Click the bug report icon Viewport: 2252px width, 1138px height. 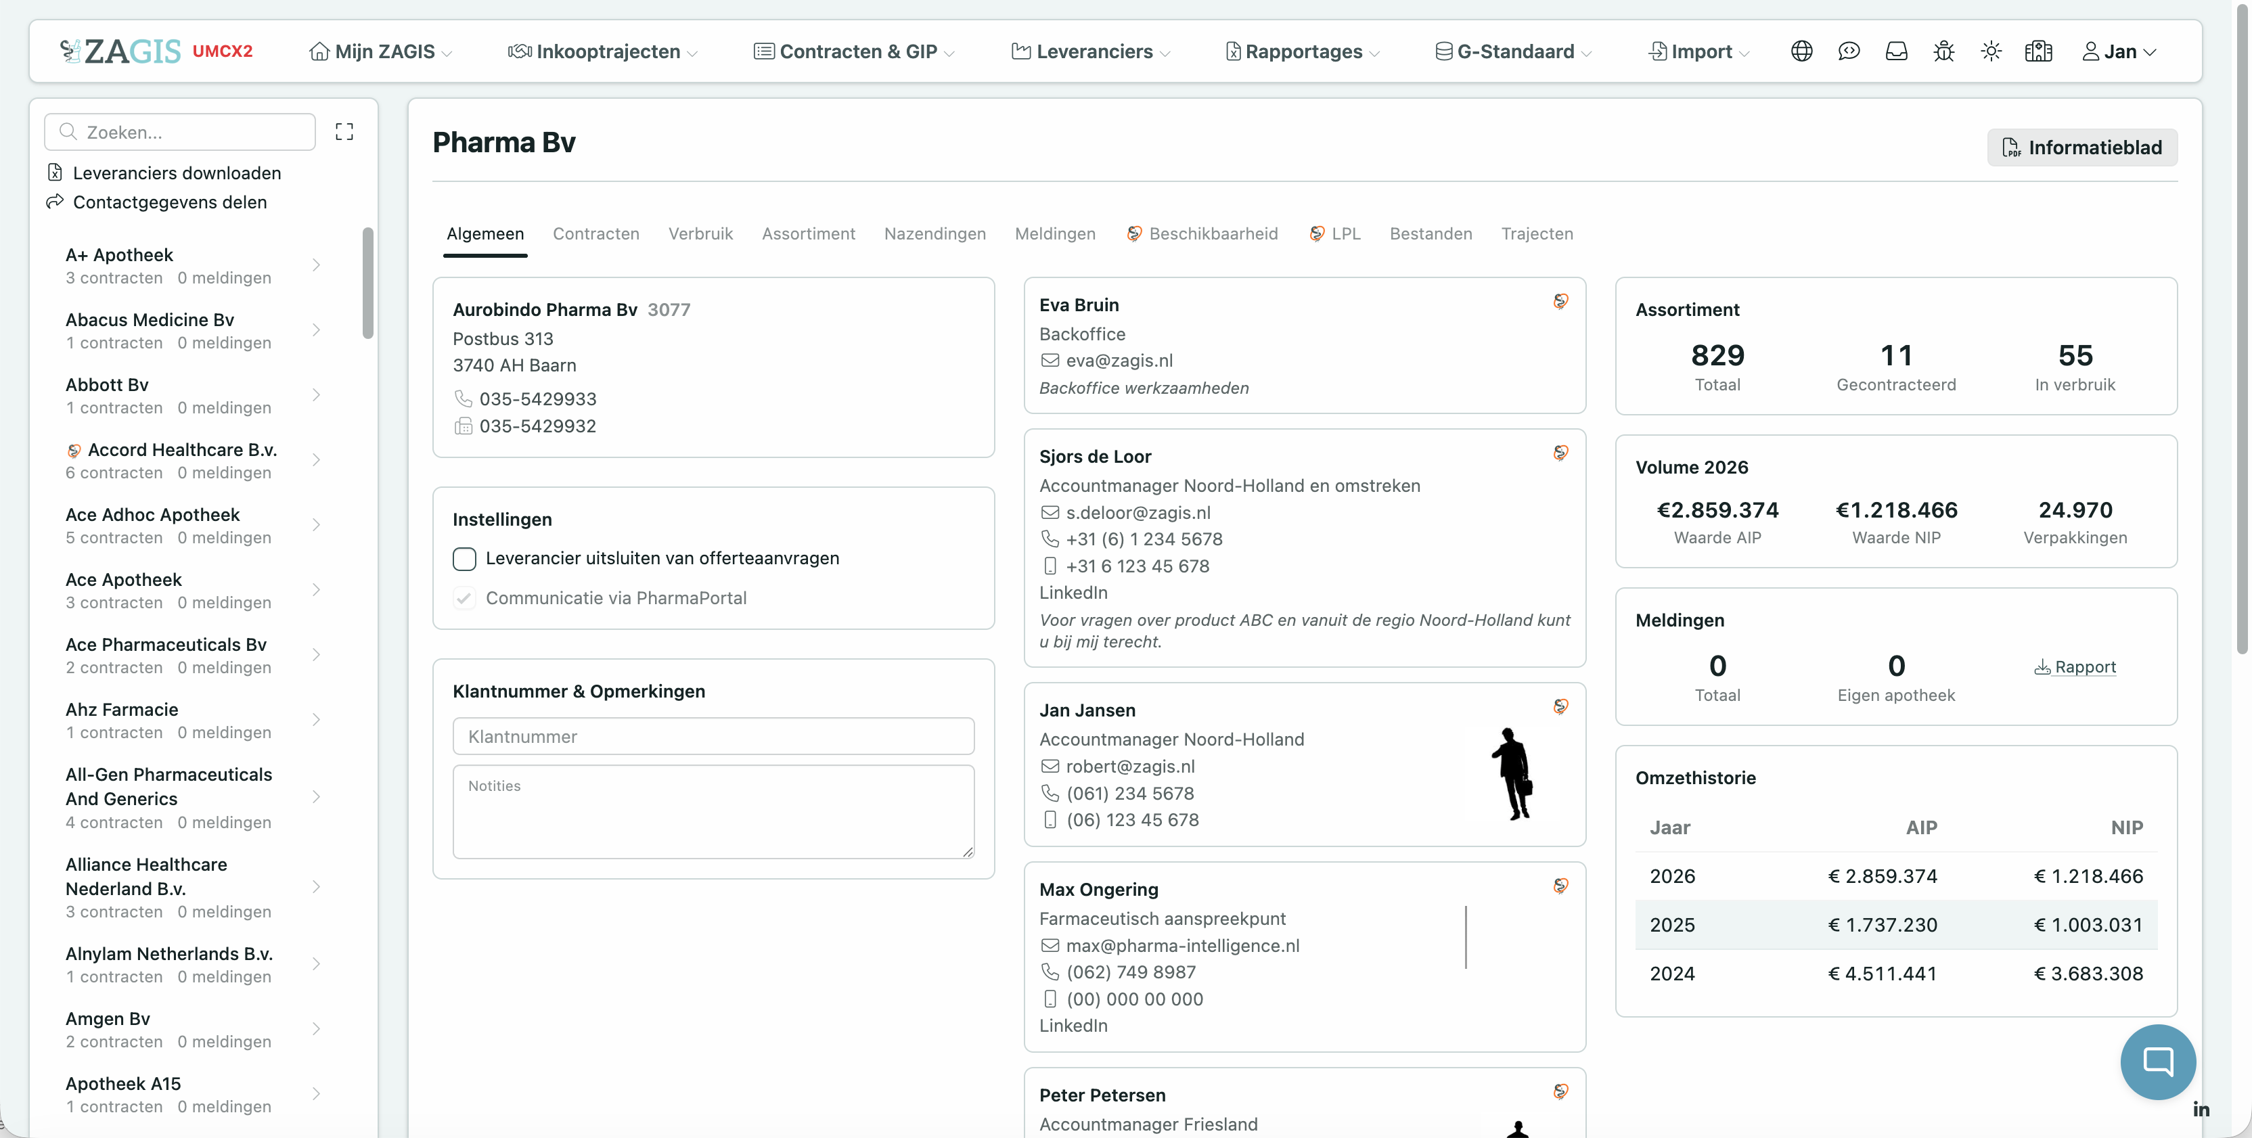click(1943, 51)
